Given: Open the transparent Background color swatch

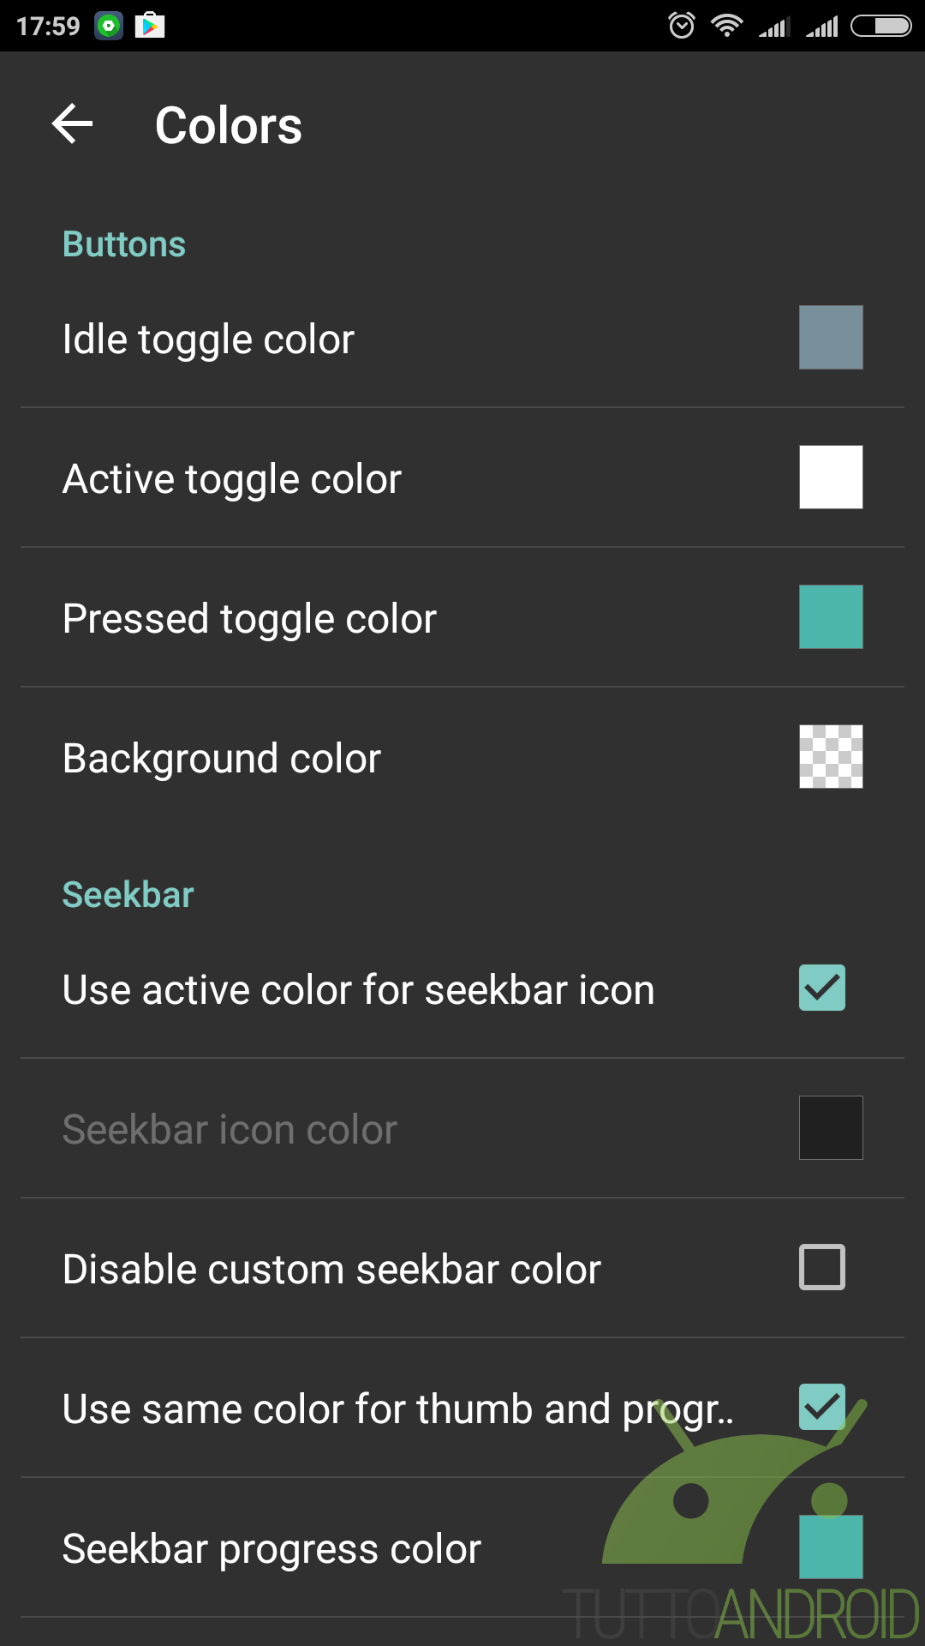Looking at the screenshot, I should pyautogui.click(x=831, y=757).
